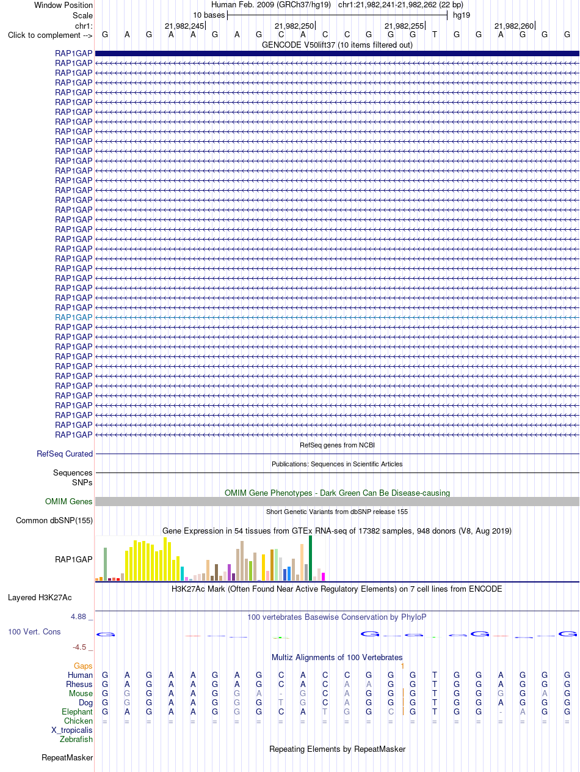Click the Scale label

point(82,15)
